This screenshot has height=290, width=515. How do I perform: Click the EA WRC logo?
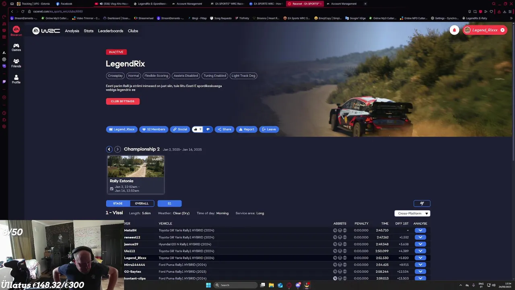(46, 31)
